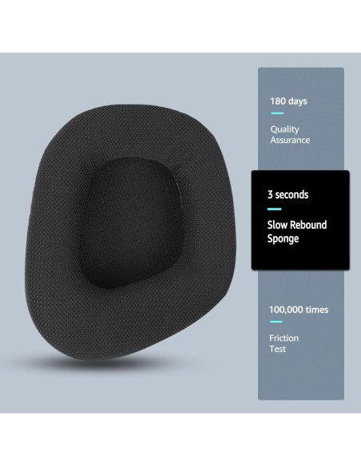Click the blank lower area of the gray panel
This screenshot has width=361, height=466.
point(301,377)
